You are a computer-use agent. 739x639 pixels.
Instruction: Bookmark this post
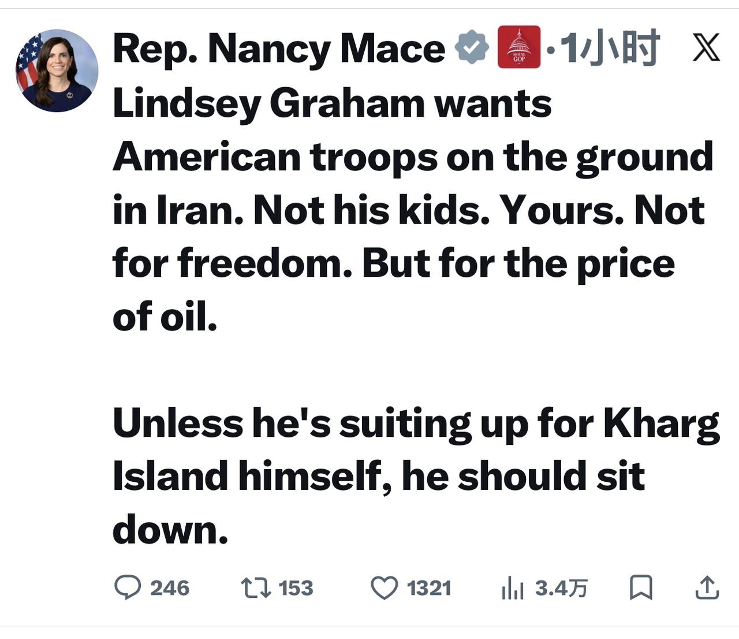pyautogui.click(x=641, y=588)
